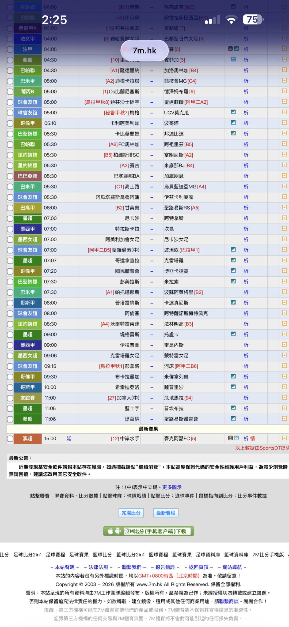Tap orange arrow icon in 甘美奧 row
Viewport: 289px width, 627px height.
[284, 207]
